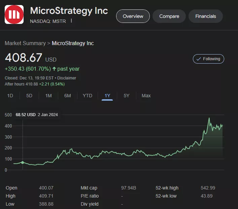Click the 408.67 price value
238x209 pixels.
coord(24,58)
